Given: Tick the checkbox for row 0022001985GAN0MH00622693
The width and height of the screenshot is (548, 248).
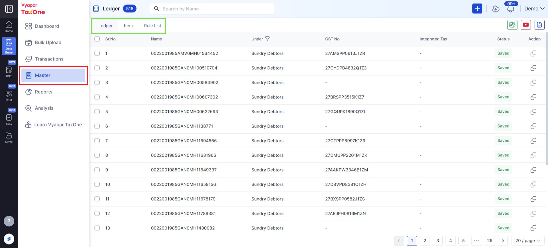Looking at the screenshot, I should [x=97, y=112].
